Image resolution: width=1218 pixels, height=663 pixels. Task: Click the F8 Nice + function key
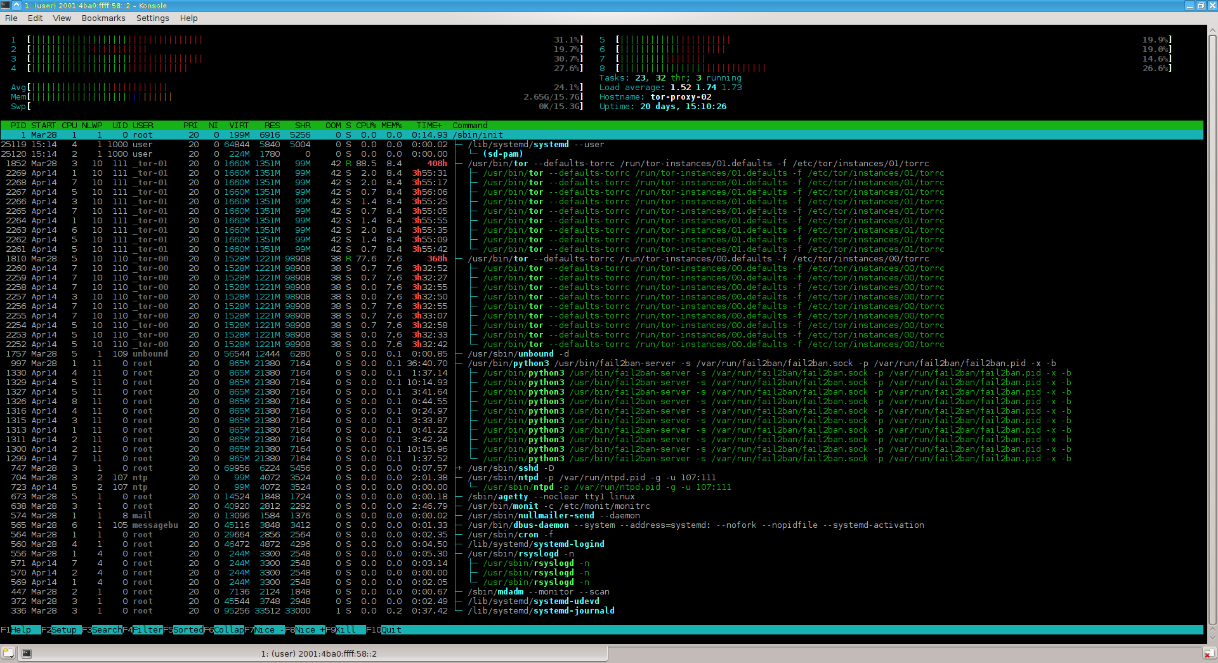pos(304,629)
